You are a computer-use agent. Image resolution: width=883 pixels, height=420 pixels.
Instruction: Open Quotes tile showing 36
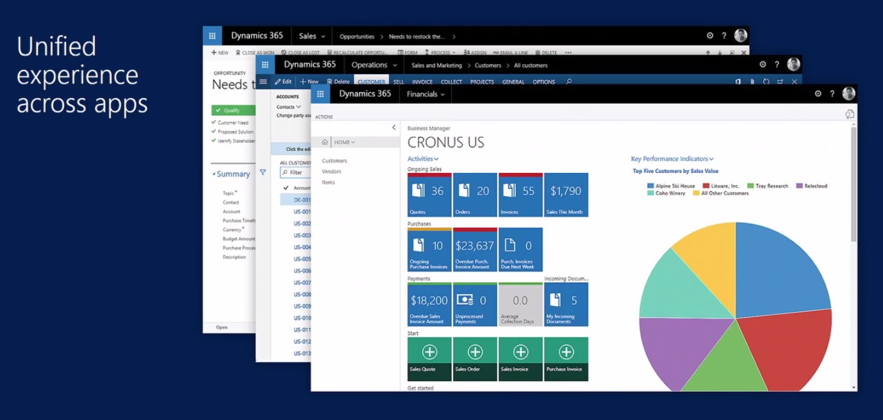[x=429, y=195]
